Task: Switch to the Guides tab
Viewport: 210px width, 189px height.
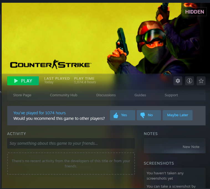Action: (x=140, y=95)
